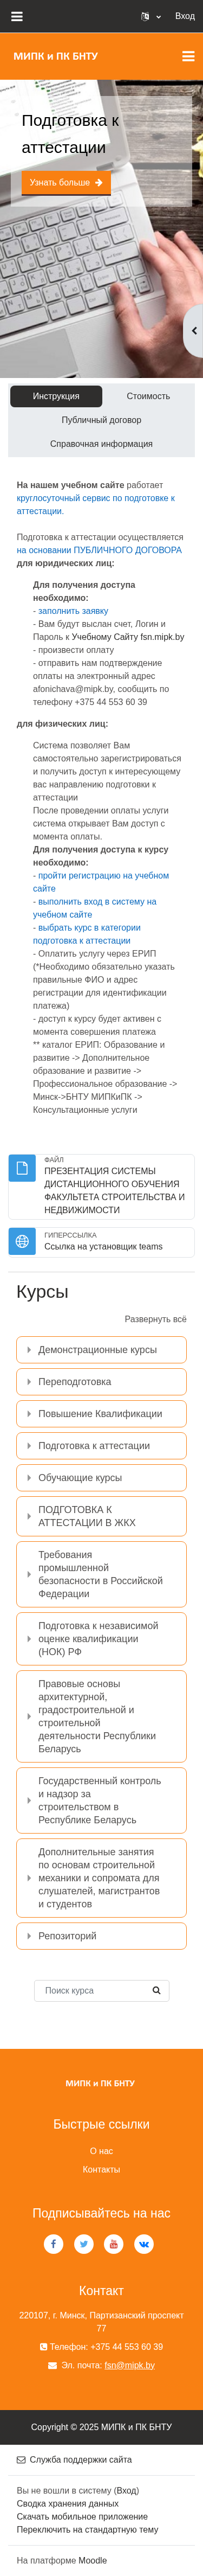The width and height of the screenshot is (203, 2576).
Task: Click the Узнать больше button
Action: pos(66,183)
